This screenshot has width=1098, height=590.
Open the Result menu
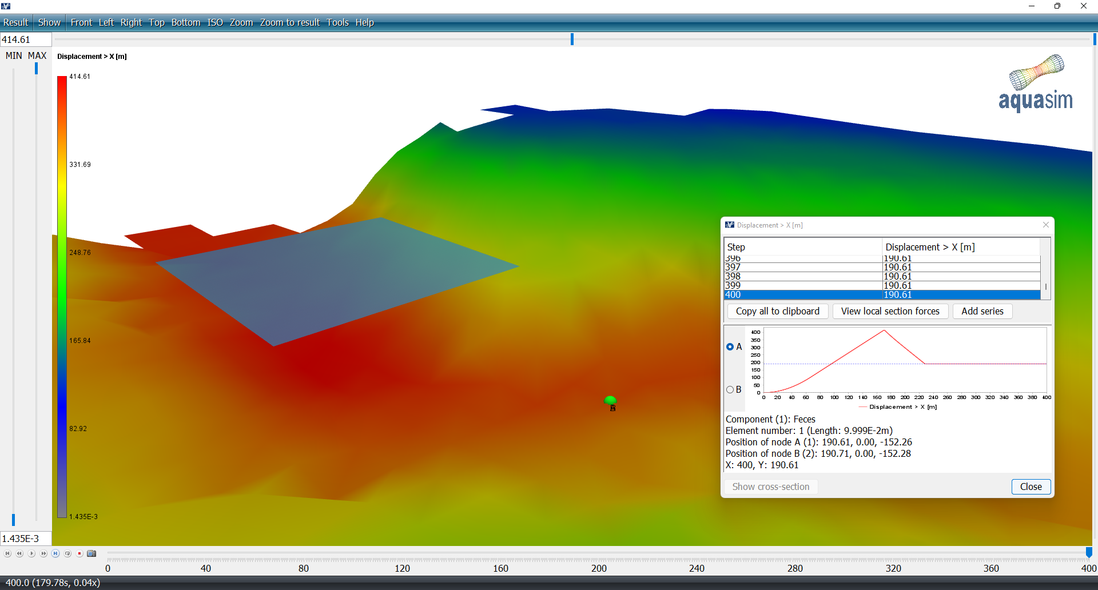16,22
